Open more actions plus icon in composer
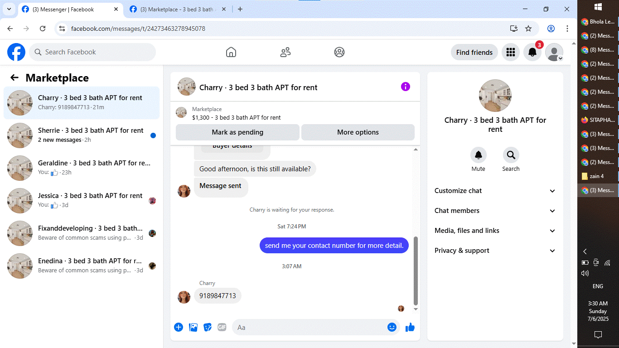Screen dimensions: 619x348 179,327
